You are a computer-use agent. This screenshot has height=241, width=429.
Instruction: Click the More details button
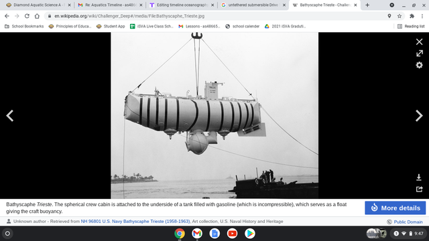[x=395, y=208]
